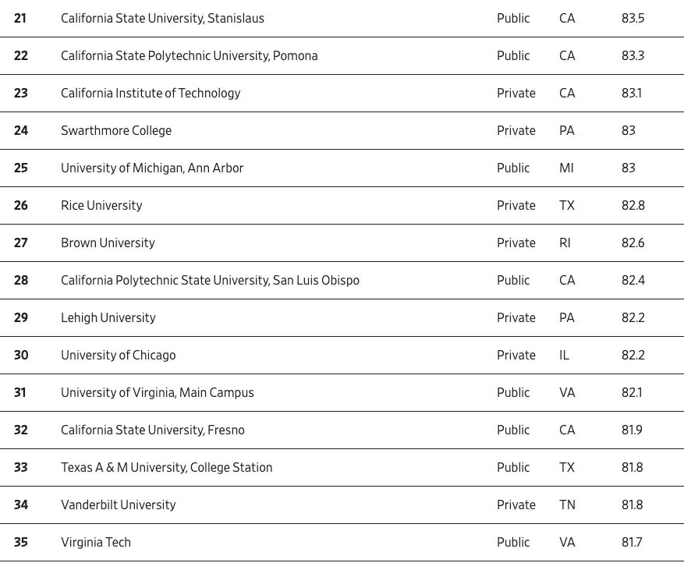
Task: Select California Polytechnic State University, San Luis Obispo
Action: [x=210, y=281]
